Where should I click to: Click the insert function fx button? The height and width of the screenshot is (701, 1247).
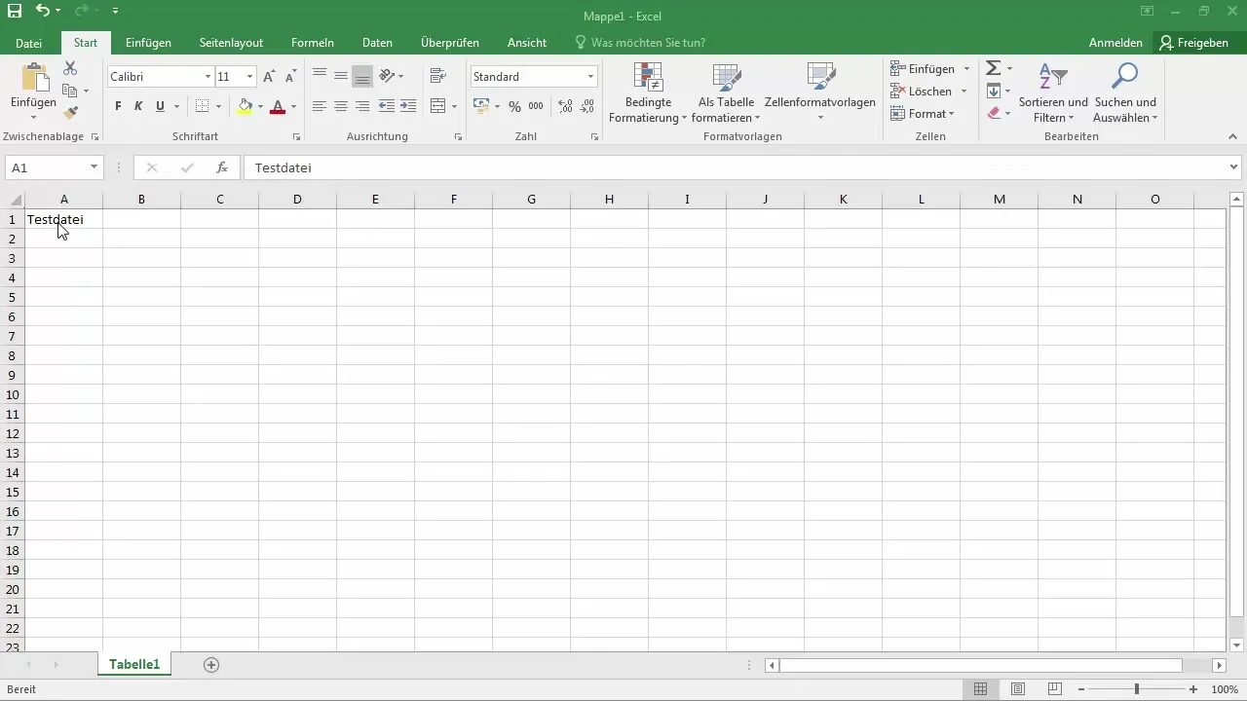[222, 167]
